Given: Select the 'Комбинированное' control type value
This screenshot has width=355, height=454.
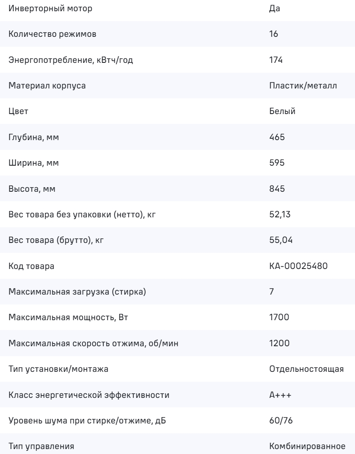Looking at the screenshot, I should [307, 447].
